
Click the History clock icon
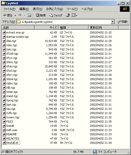point(67,15)
